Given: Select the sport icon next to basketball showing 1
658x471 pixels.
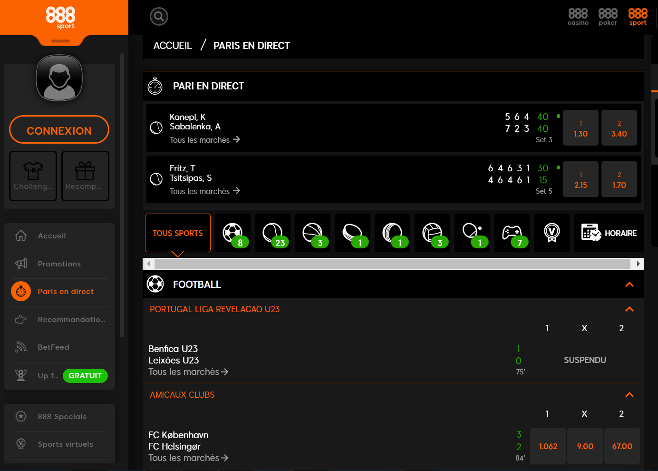Looking at the screenshot, I should (353, 233).
